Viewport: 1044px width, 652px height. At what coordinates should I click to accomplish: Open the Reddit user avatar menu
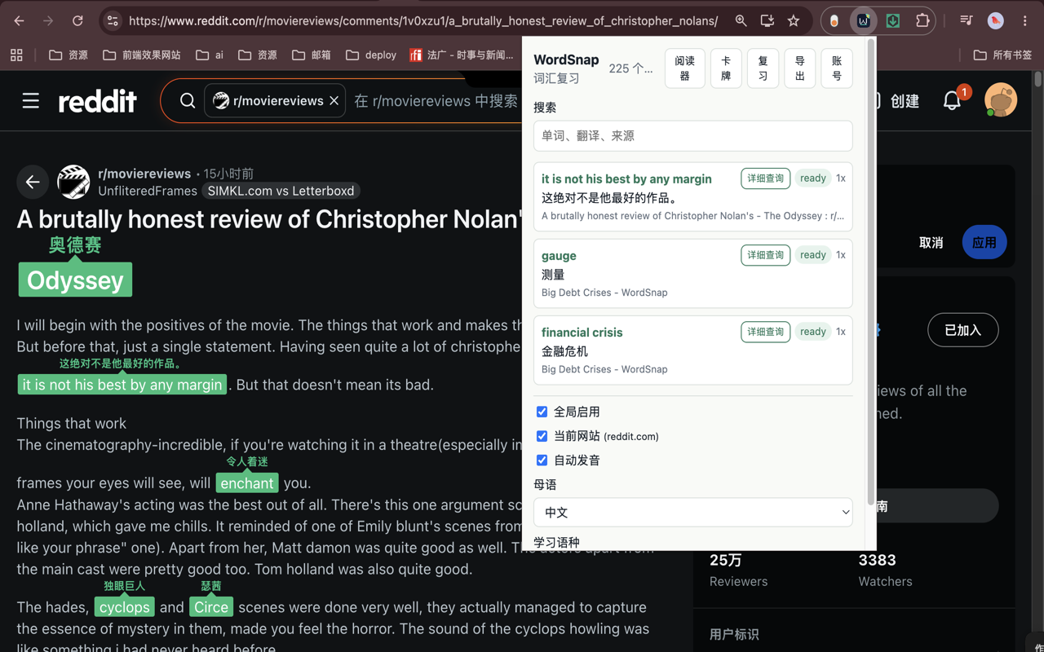(x=1001, y=100)
